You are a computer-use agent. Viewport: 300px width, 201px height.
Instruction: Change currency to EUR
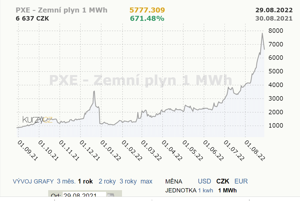(x=241, y=182)
